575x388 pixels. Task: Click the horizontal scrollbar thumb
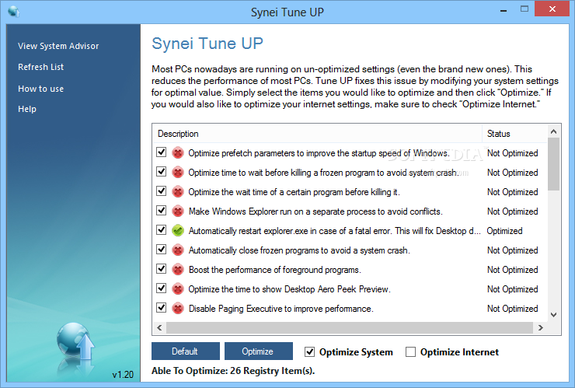click(350, 328)
